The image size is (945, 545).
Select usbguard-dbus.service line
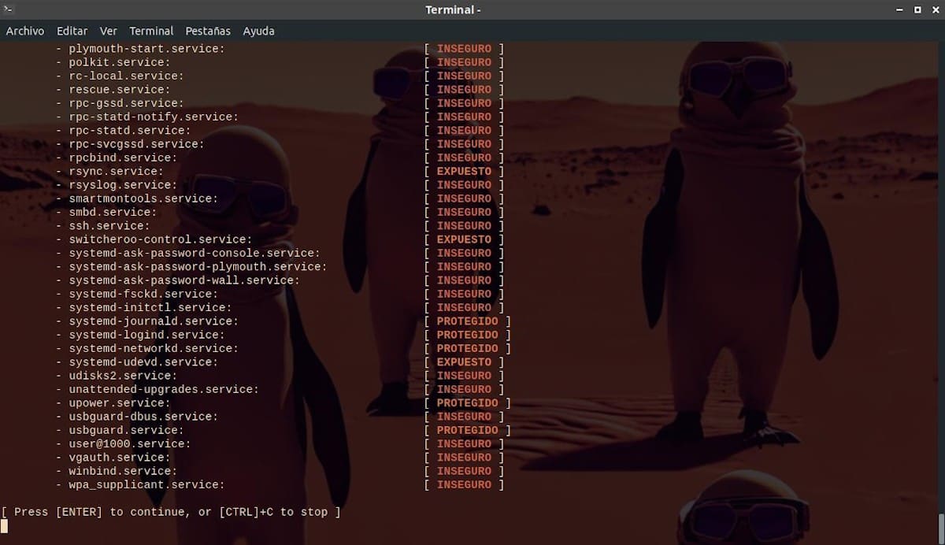point(280,417)
